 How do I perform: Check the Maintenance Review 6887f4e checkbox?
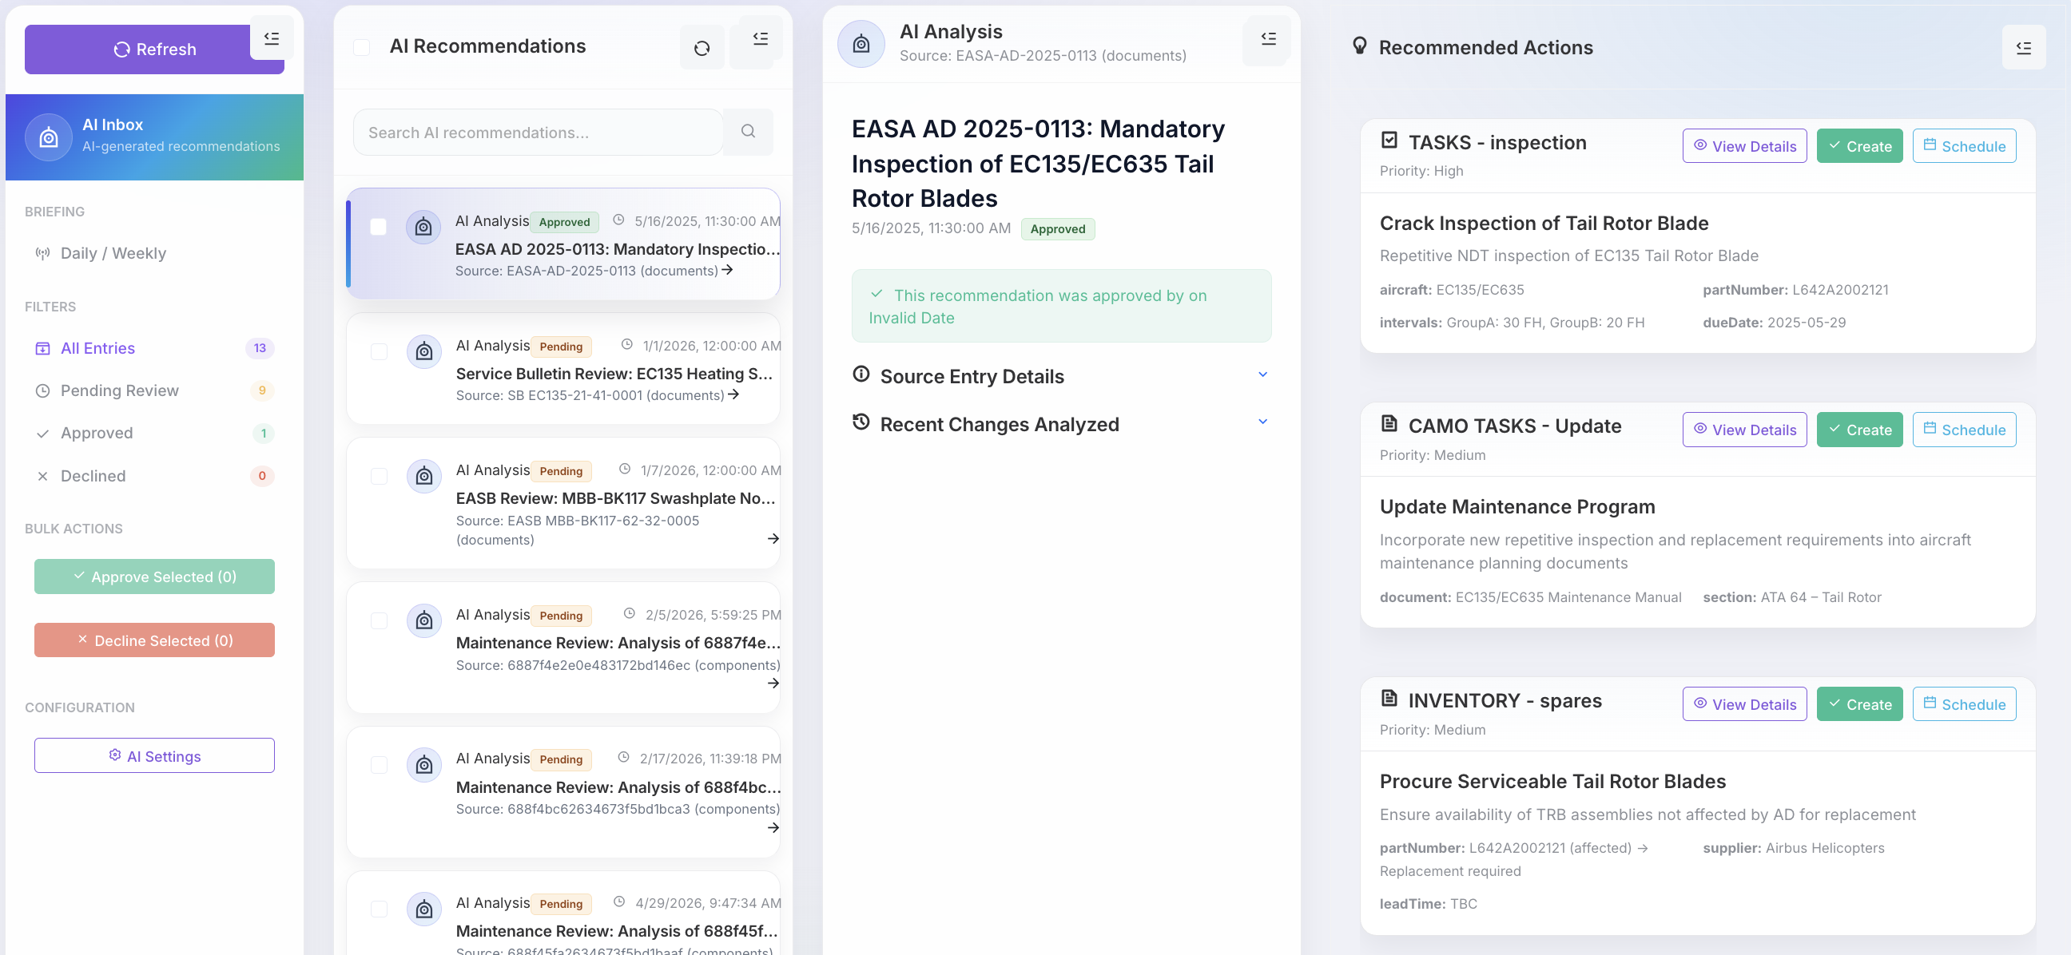pyautogui.click(x=379, y=621)
